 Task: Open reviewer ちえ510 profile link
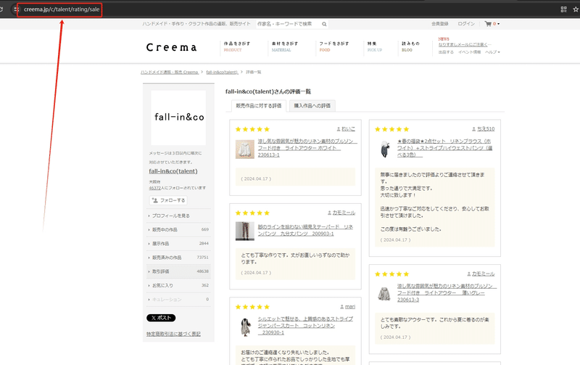486,129
